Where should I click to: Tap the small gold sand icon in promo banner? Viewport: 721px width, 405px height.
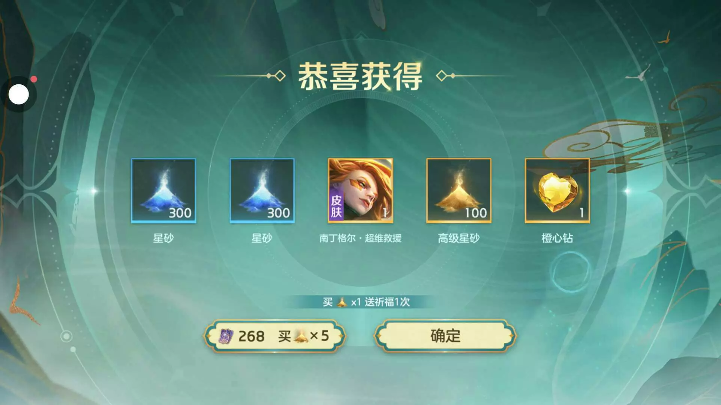click(342, 302)
